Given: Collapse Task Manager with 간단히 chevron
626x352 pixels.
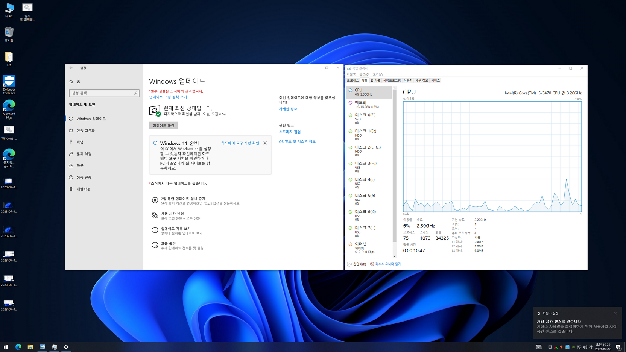Looking at the screenshot, I should 349,264.
